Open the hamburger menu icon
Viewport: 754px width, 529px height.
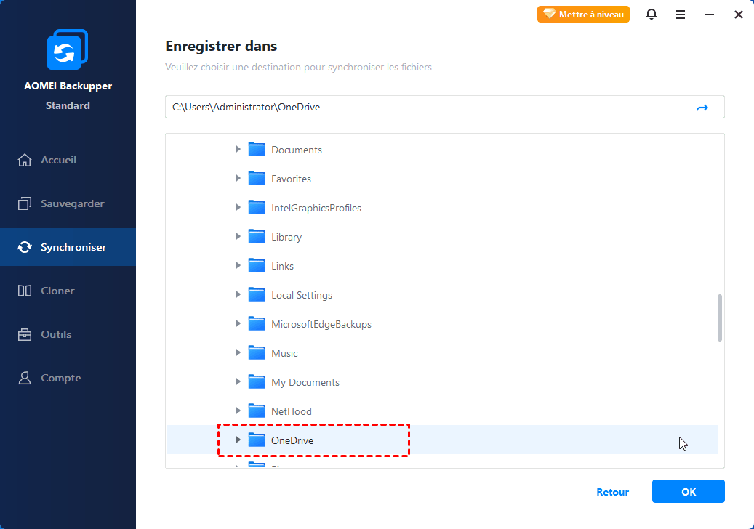[x=681, y=15]
